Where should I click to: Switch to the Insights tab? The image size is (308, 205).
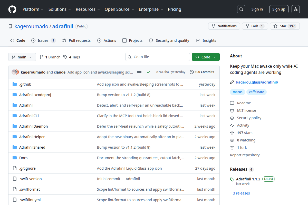206,40
